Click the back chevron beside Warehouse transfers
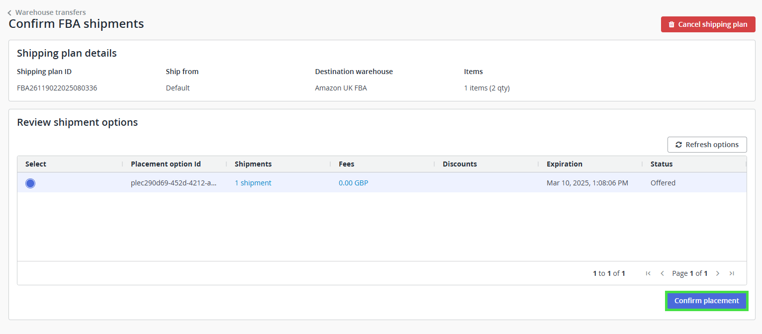The width and height of the screenshot is (762, 334). [x=9, y=13]
